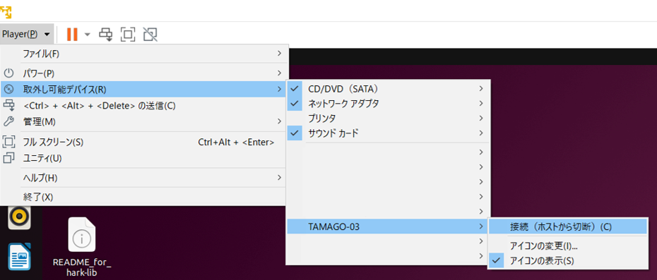Choose 終了(X) to exit Player
This screenshot has width=657, height=280.
[144, 197]
